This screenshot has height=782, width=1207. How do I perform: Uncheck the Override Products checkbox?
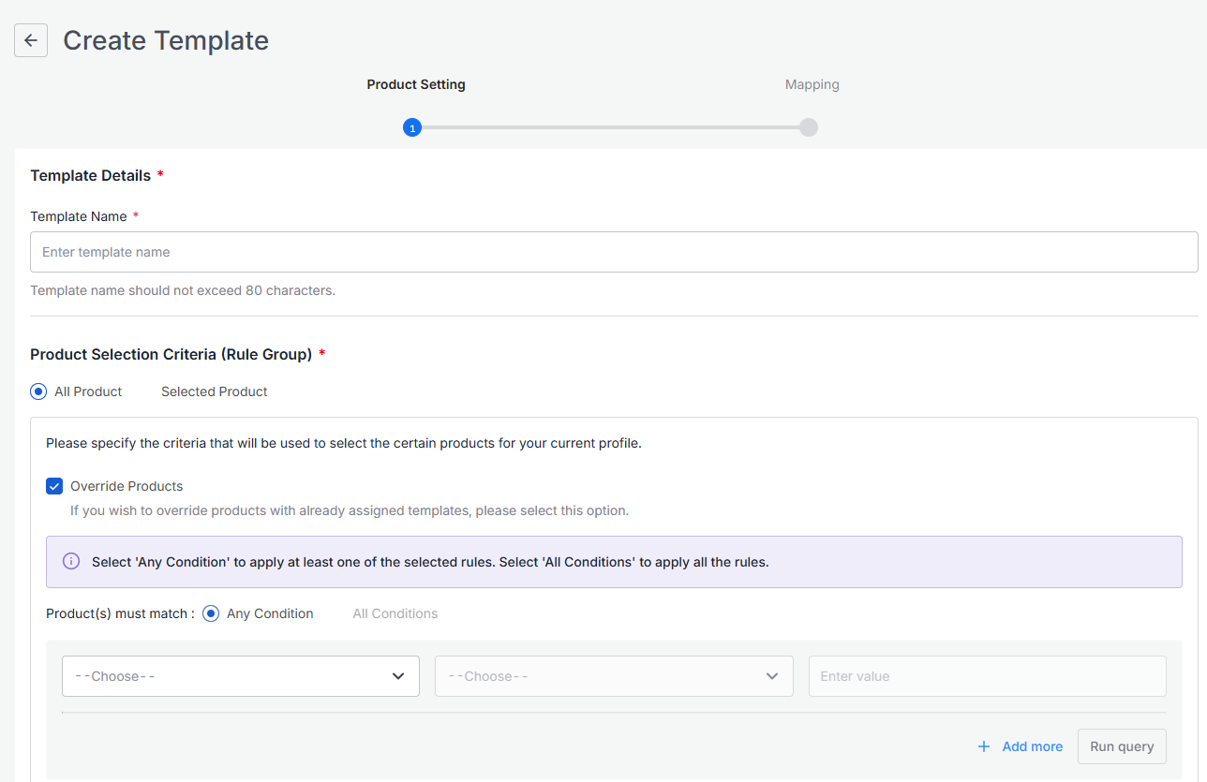click(54, 486)
